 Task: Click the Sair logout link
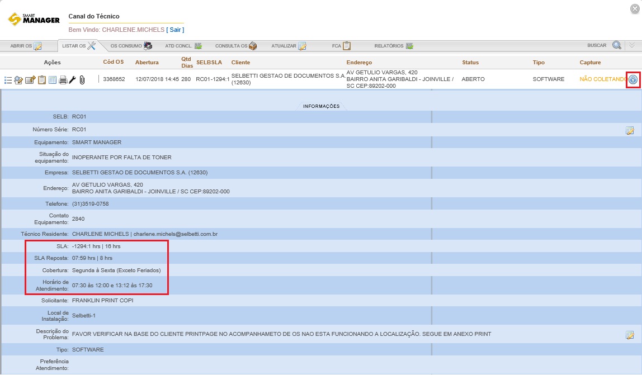click(x=175, y=30)
